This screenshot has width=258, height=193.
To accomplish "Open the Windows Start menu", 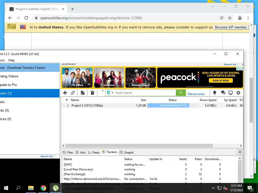I will pos(6,188).
